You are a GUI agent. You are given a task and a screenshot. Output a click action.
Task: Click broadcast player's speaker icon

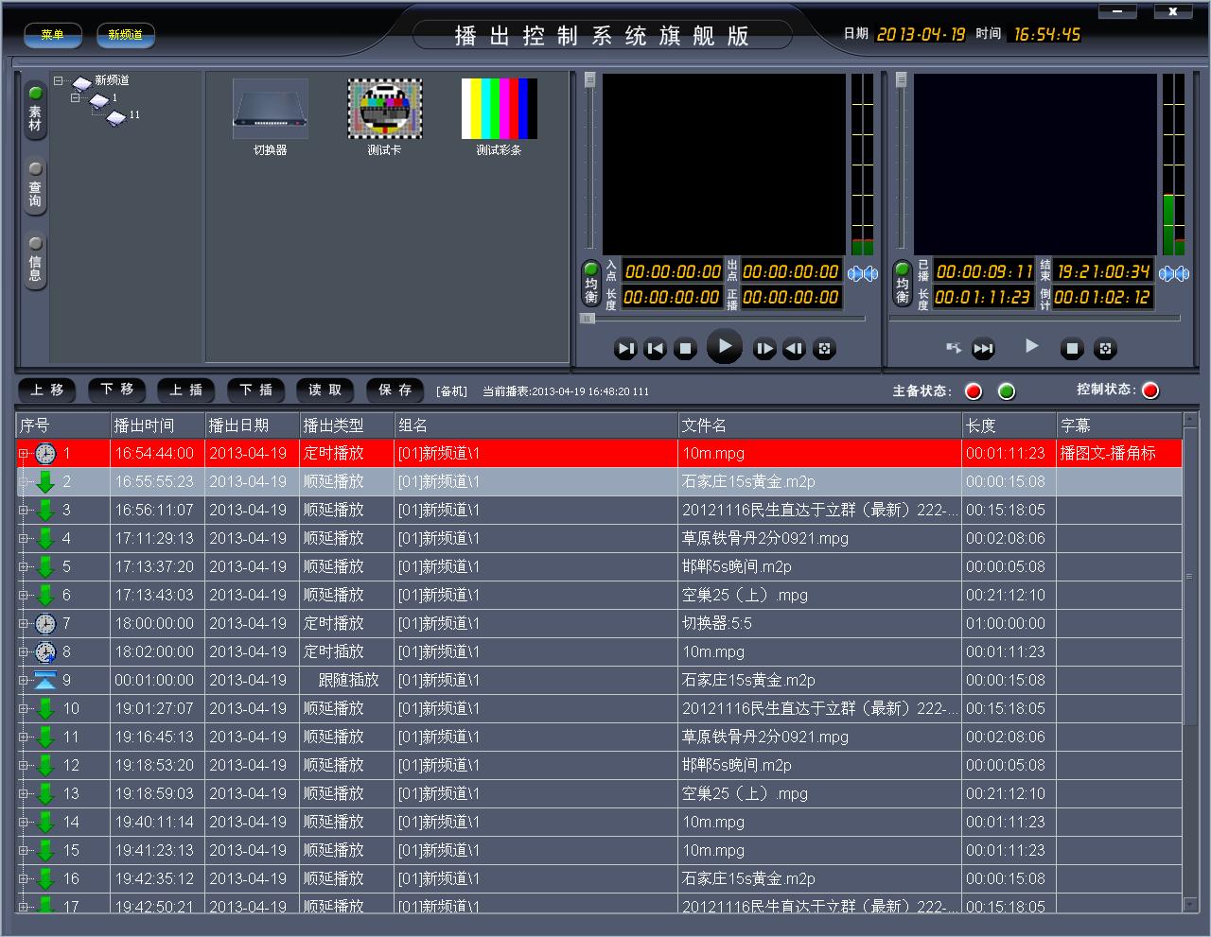pos(1173,273)
